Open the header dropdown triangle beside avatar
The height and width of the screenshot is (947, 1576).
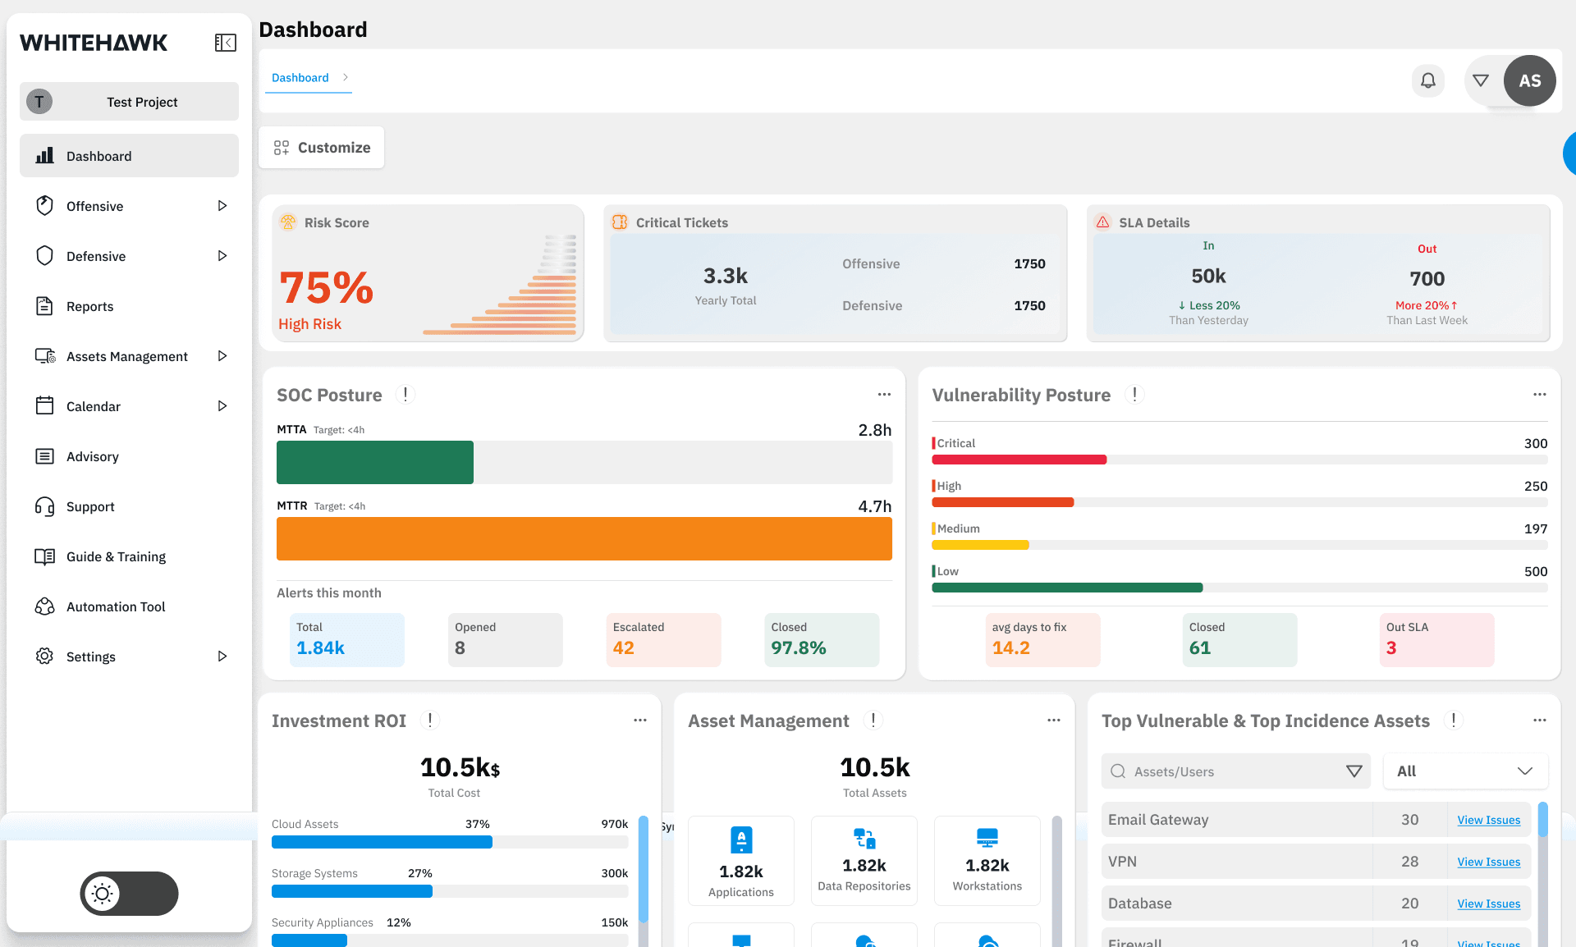[x=1481, y=80]
